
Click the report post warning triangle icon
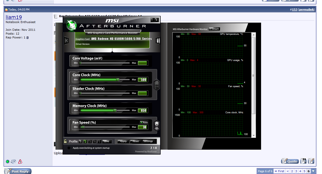20,161
